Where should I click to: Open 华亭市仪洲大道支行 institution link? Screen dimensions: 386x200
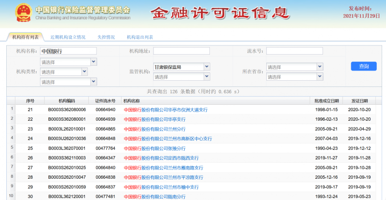coord(165,110)
